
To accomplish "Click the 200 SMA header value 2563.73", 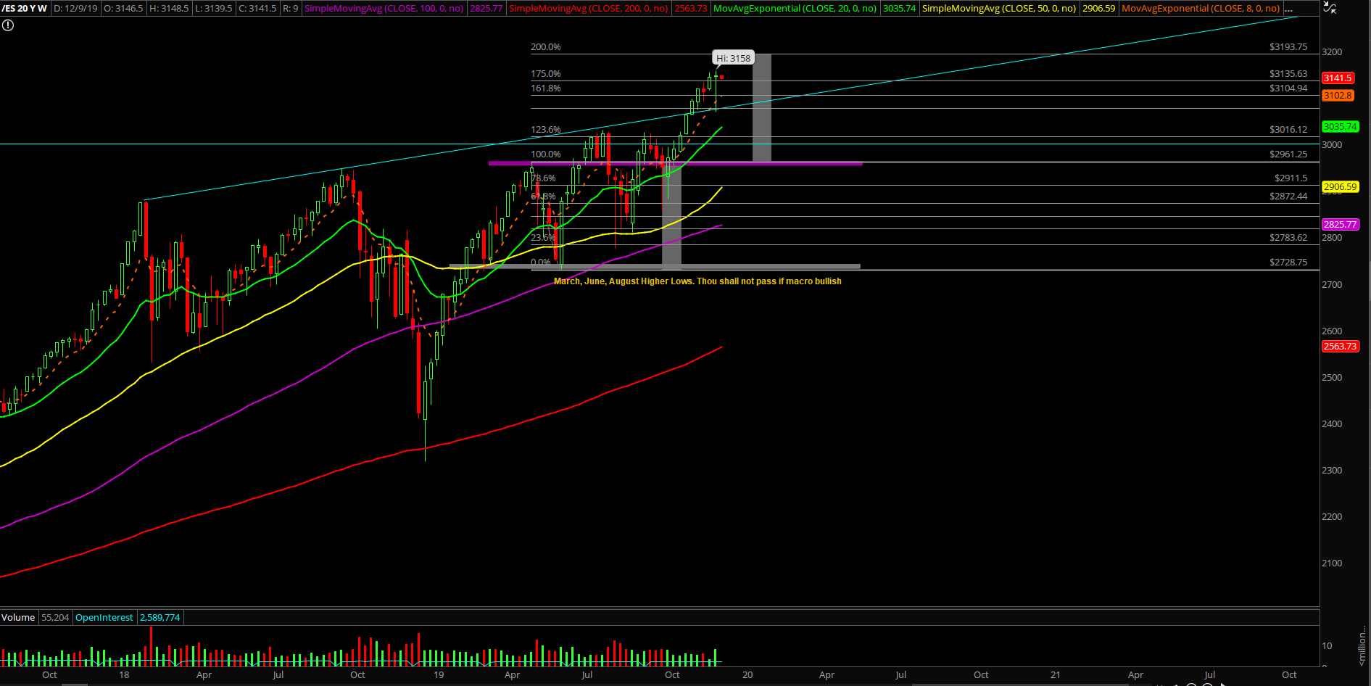I will click(690, 9).
